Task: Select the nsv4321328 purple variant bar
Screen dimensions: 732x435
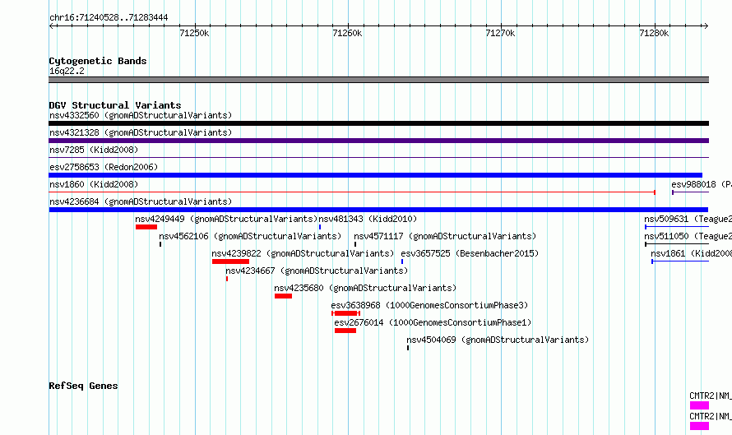Action: click(378, 141)
